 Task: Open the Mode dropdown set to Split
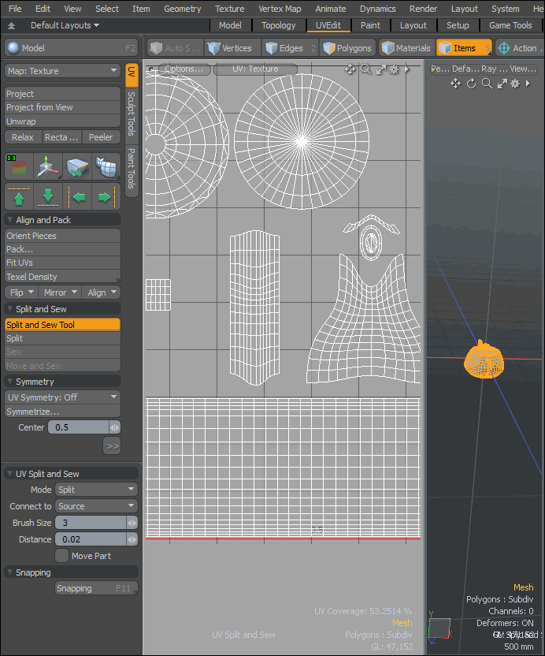click(96, 490)
